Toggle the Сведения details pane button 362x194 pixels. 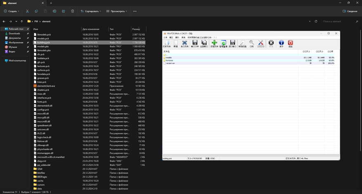(350, 11)
